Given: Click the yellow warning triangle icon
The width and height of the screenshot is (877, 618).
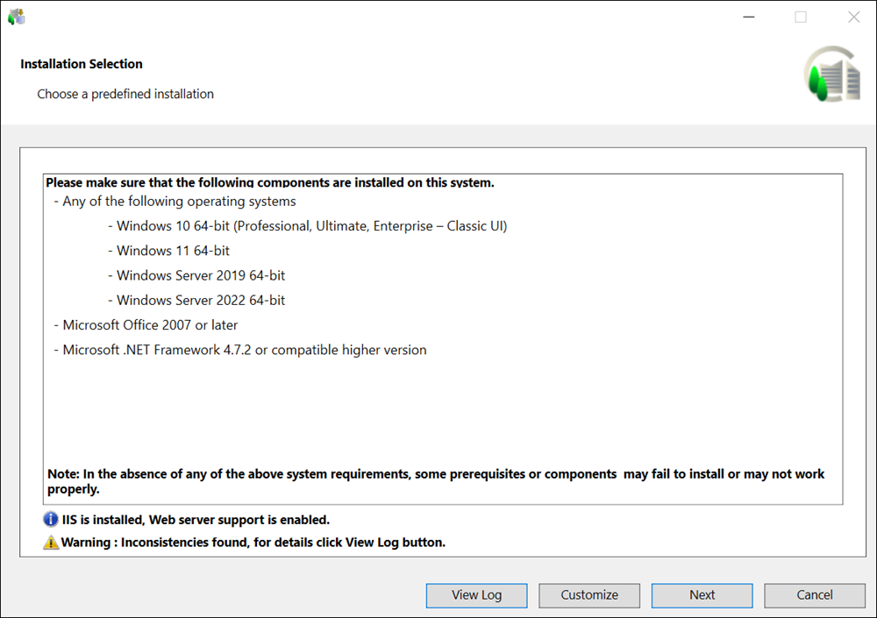Looking at the screenshot, I should point(51,543).
